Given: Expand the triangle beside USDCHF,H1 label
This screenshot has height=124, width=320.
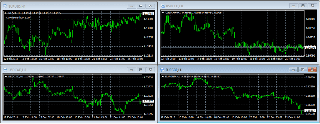Looking at the screenshot, I should pos(163,12).
